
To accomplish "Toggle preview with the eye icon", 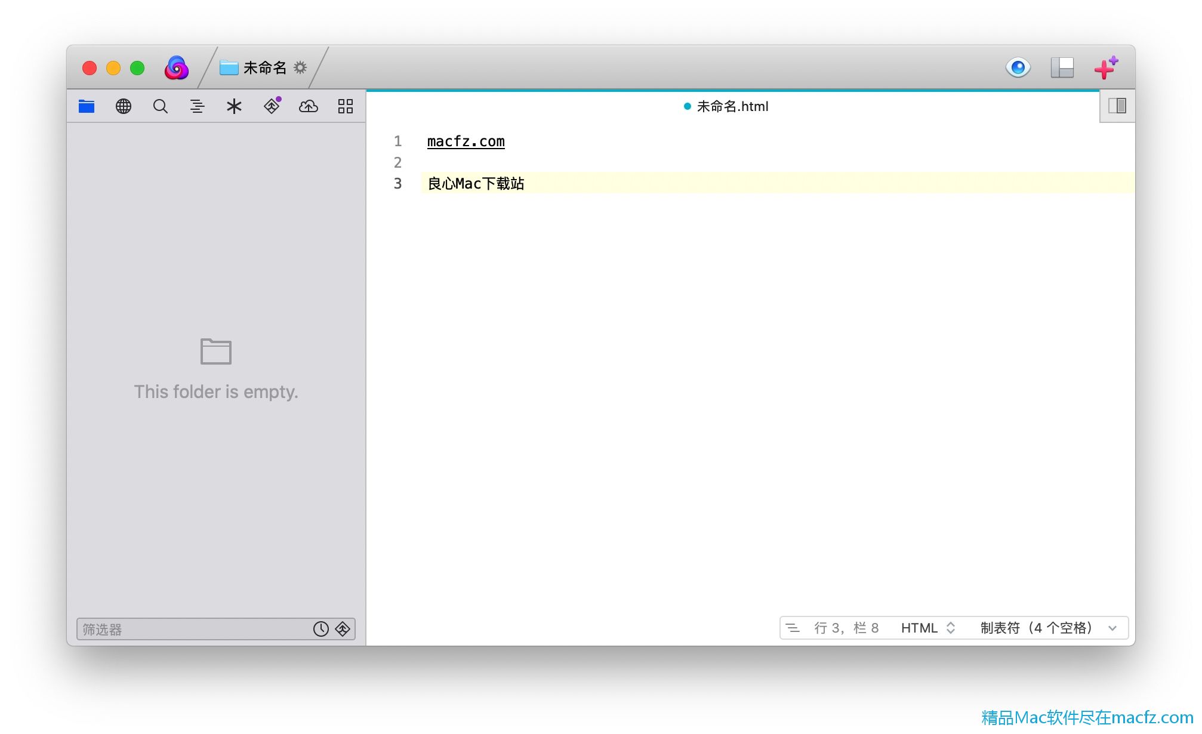I will [x=1018, y=67].
